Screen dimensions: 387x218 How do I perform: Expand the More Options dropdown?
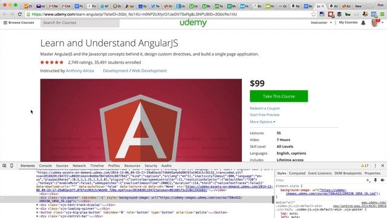point(262,122)
